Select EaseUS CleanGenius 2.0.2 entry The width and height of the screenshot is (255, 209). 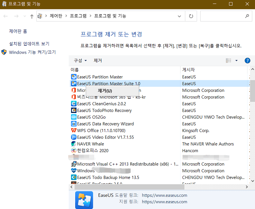(102, 104)
